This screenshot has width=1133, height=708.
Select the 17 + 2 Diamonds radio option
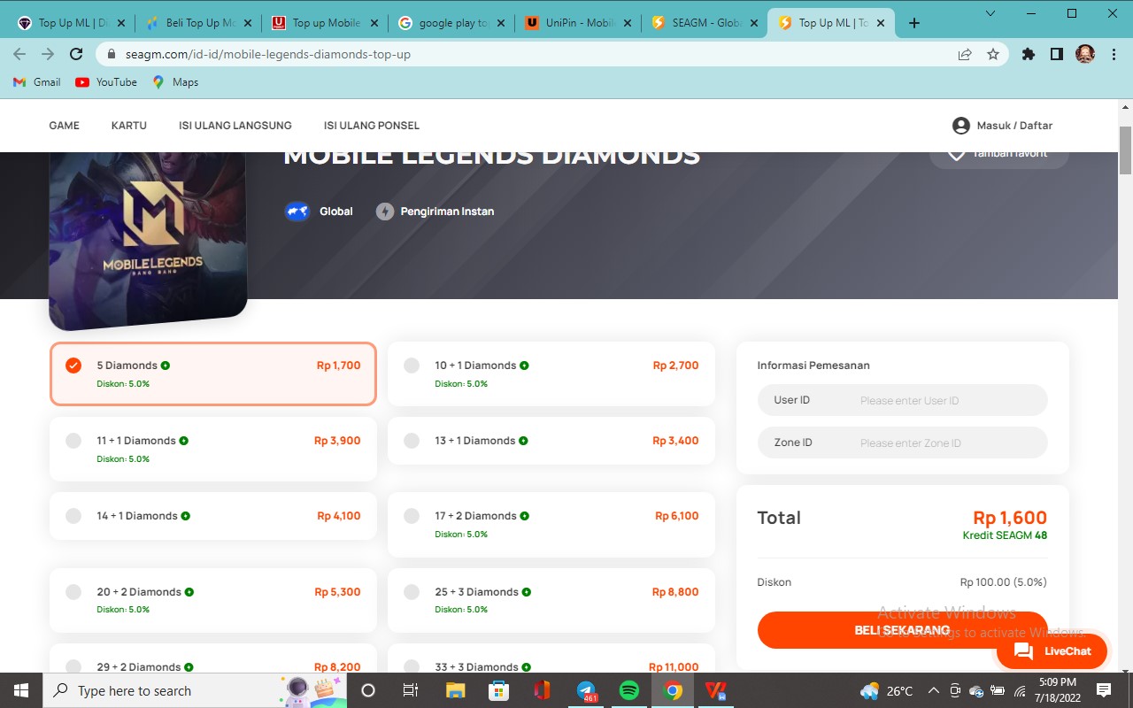(x=412, y=516)
